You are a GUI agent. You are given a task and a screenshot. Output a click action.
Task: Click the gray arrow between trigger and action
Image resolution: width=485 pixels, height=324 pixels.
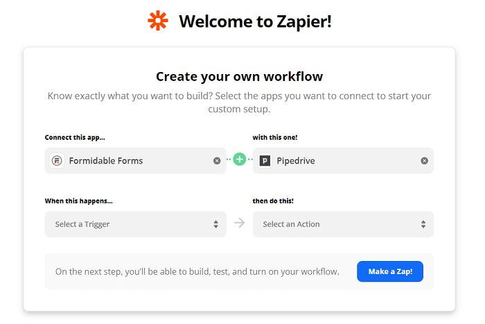click(x=240, y=223)
